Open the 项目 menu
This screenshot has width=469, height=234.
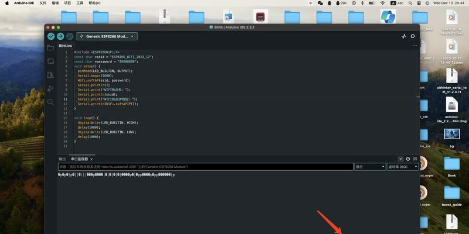(67, 3)
